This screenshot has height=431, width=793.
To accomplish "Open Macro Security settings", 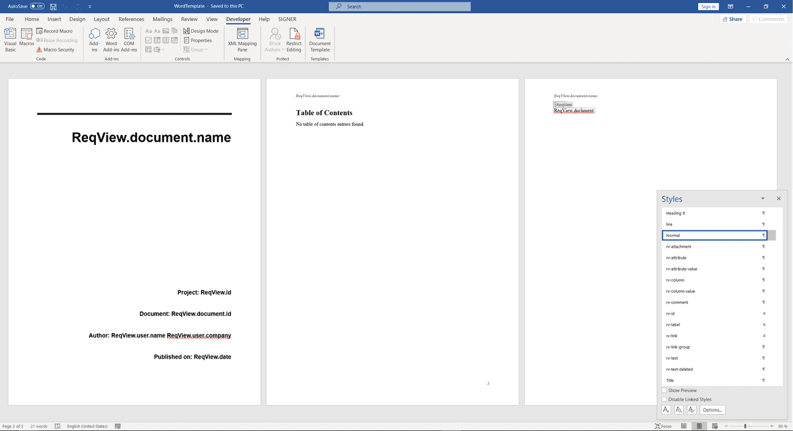I will point(56,50).
